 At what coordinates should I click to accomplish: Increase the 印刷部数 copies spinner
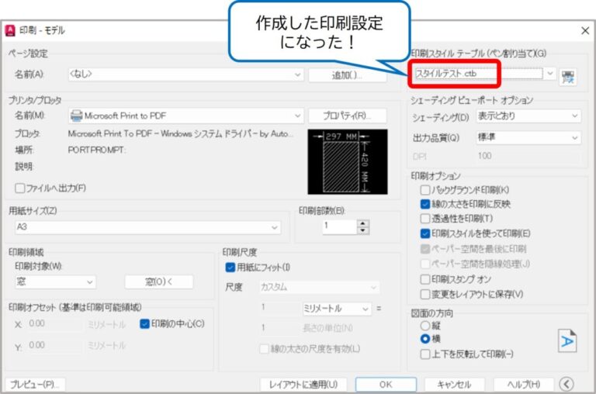(x=362, y=223)
